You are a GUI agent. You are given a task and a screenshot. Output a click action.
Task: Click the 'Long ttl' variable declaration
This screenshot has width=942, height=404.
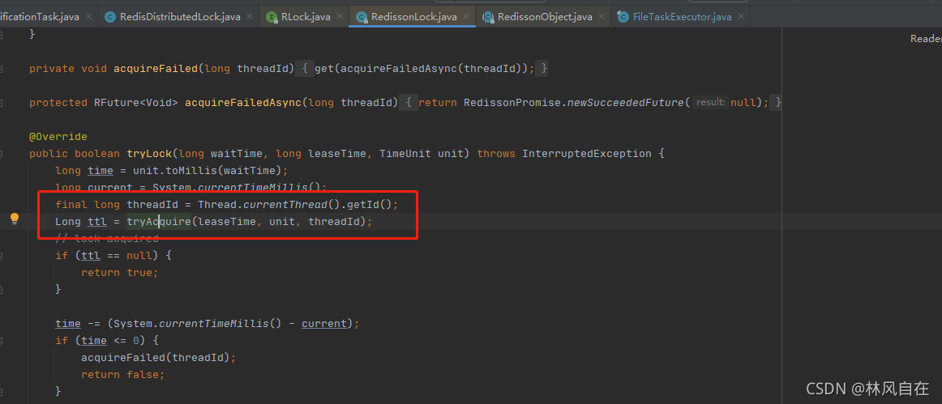pos(81,222)
